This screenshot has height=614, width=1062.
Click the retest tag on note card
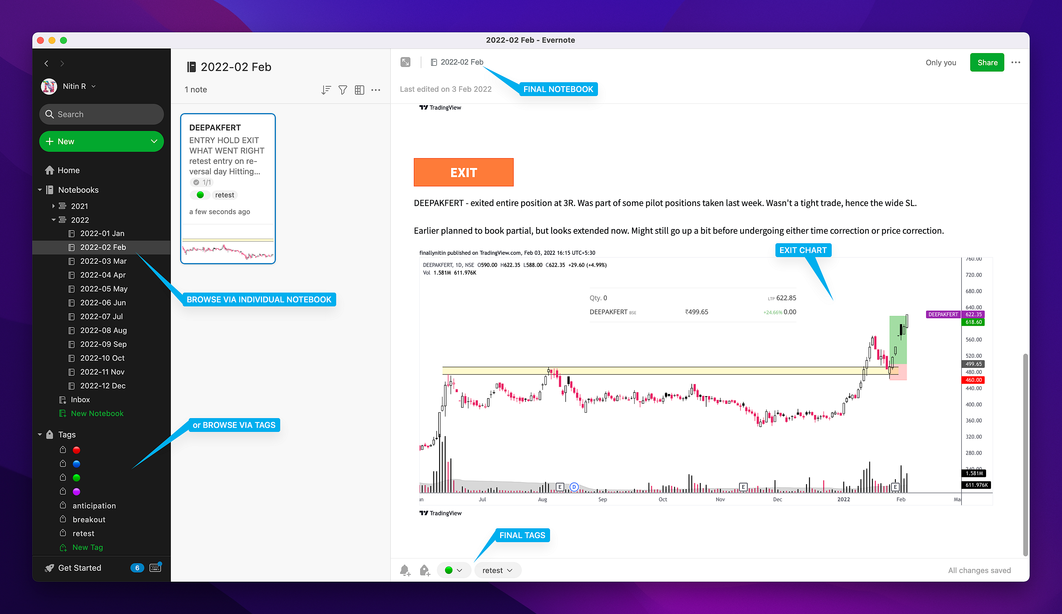[224, 195]
